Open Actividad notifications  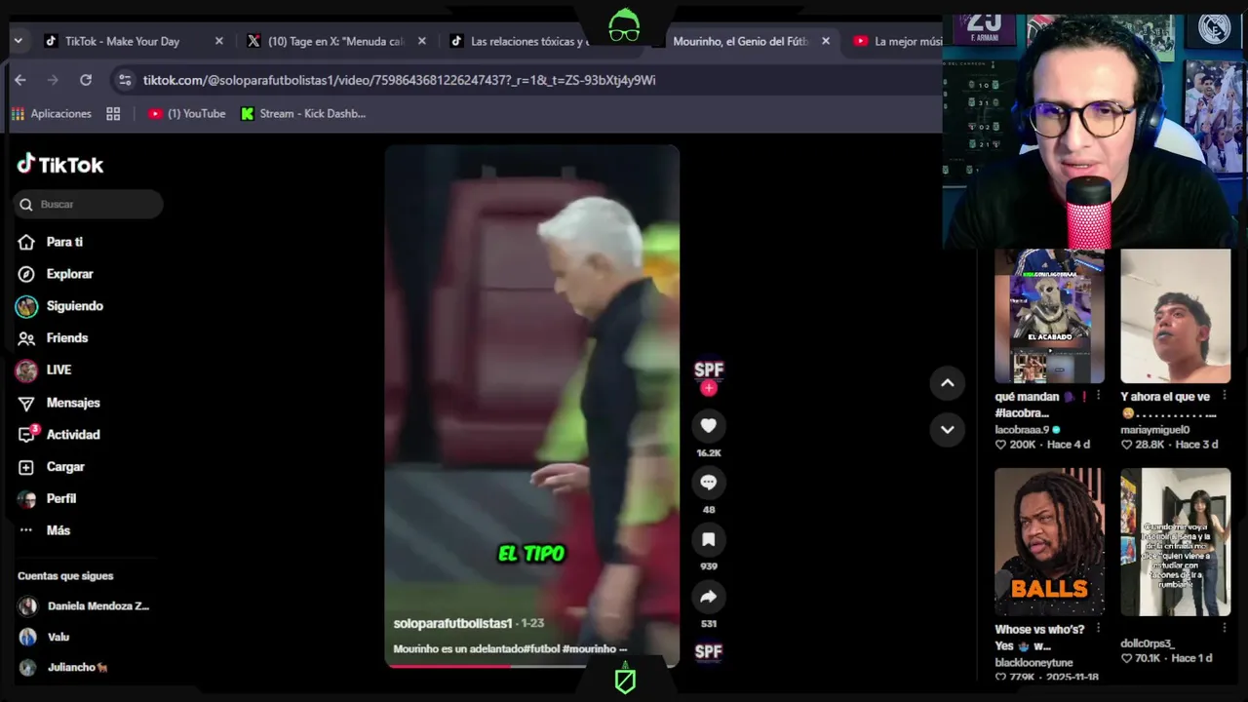[58, 435]
